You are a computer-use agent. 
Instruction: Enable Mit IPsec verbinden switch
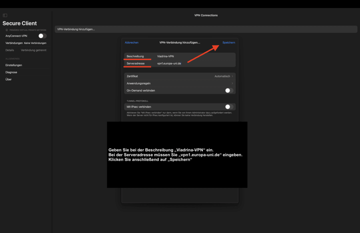pyautogui.click(x=229, y=107)
